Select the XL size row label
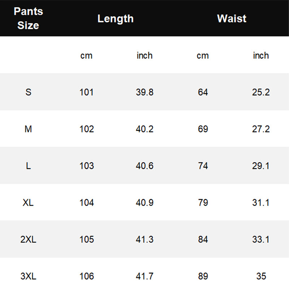This screenshot has height=289, width=289. click(x=28, y=203)
